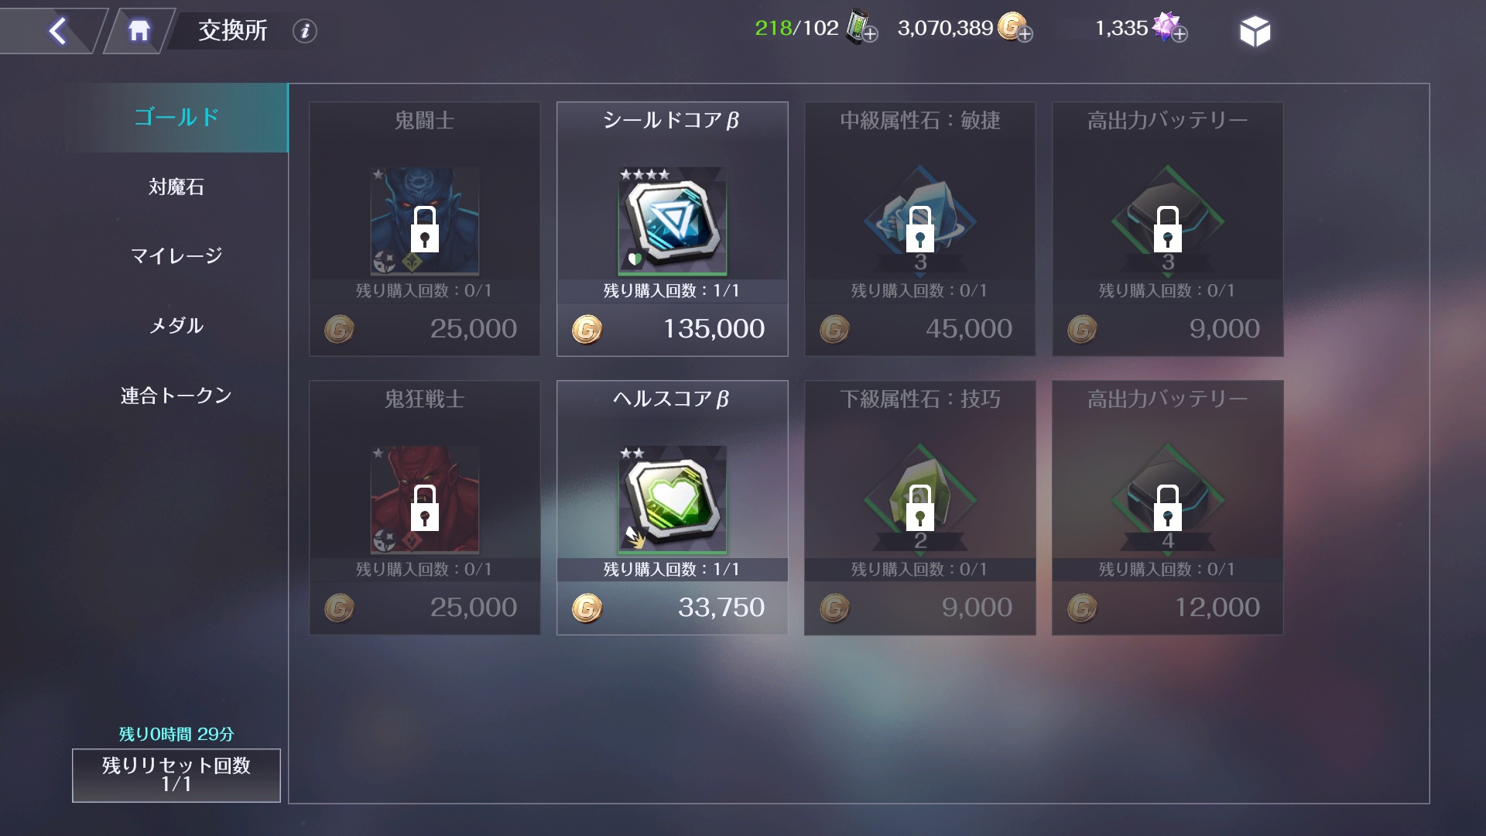Select the locked 鬼狂戦士 character card
1486x836 pixels.
coord(424,508)
